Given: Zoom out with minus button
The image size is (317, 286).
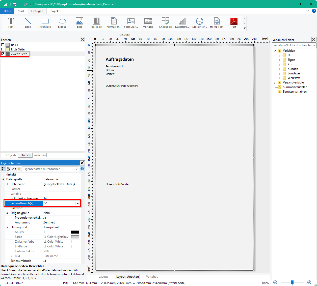Looking at the screenshot, I should click(275, 282).
